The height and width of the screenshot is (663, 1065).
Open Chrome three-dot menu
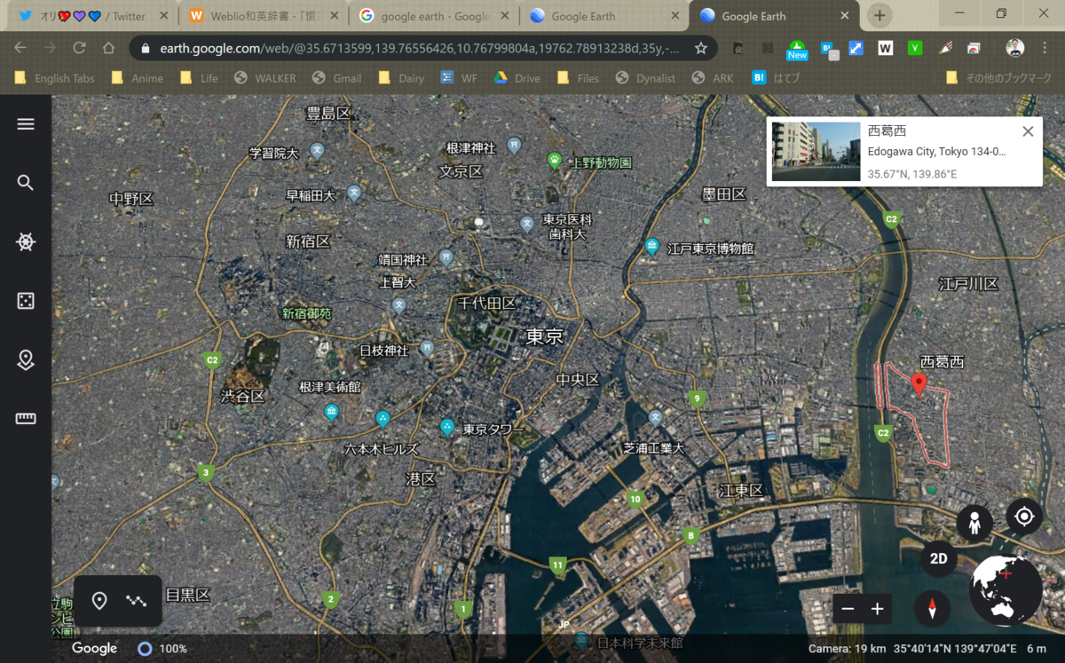coord(1045,48)
